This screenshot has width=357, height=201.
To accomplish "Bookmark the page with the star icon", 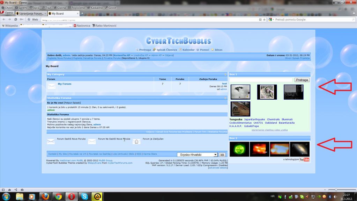I will pyautogui.click(x=264, y=20).
